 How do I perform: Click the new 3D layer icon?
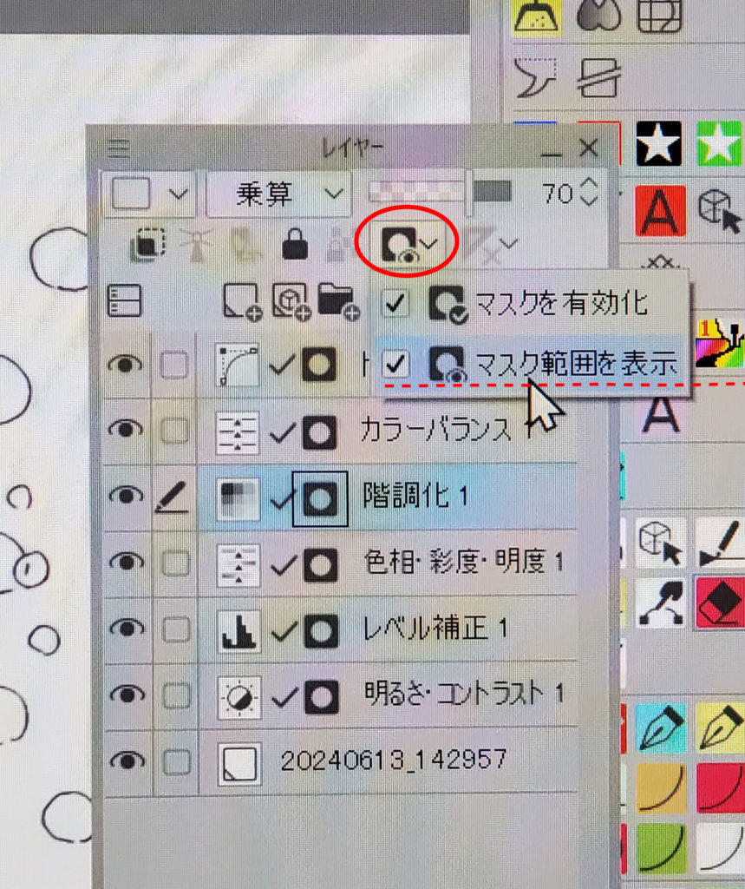[x=291, y=300]
